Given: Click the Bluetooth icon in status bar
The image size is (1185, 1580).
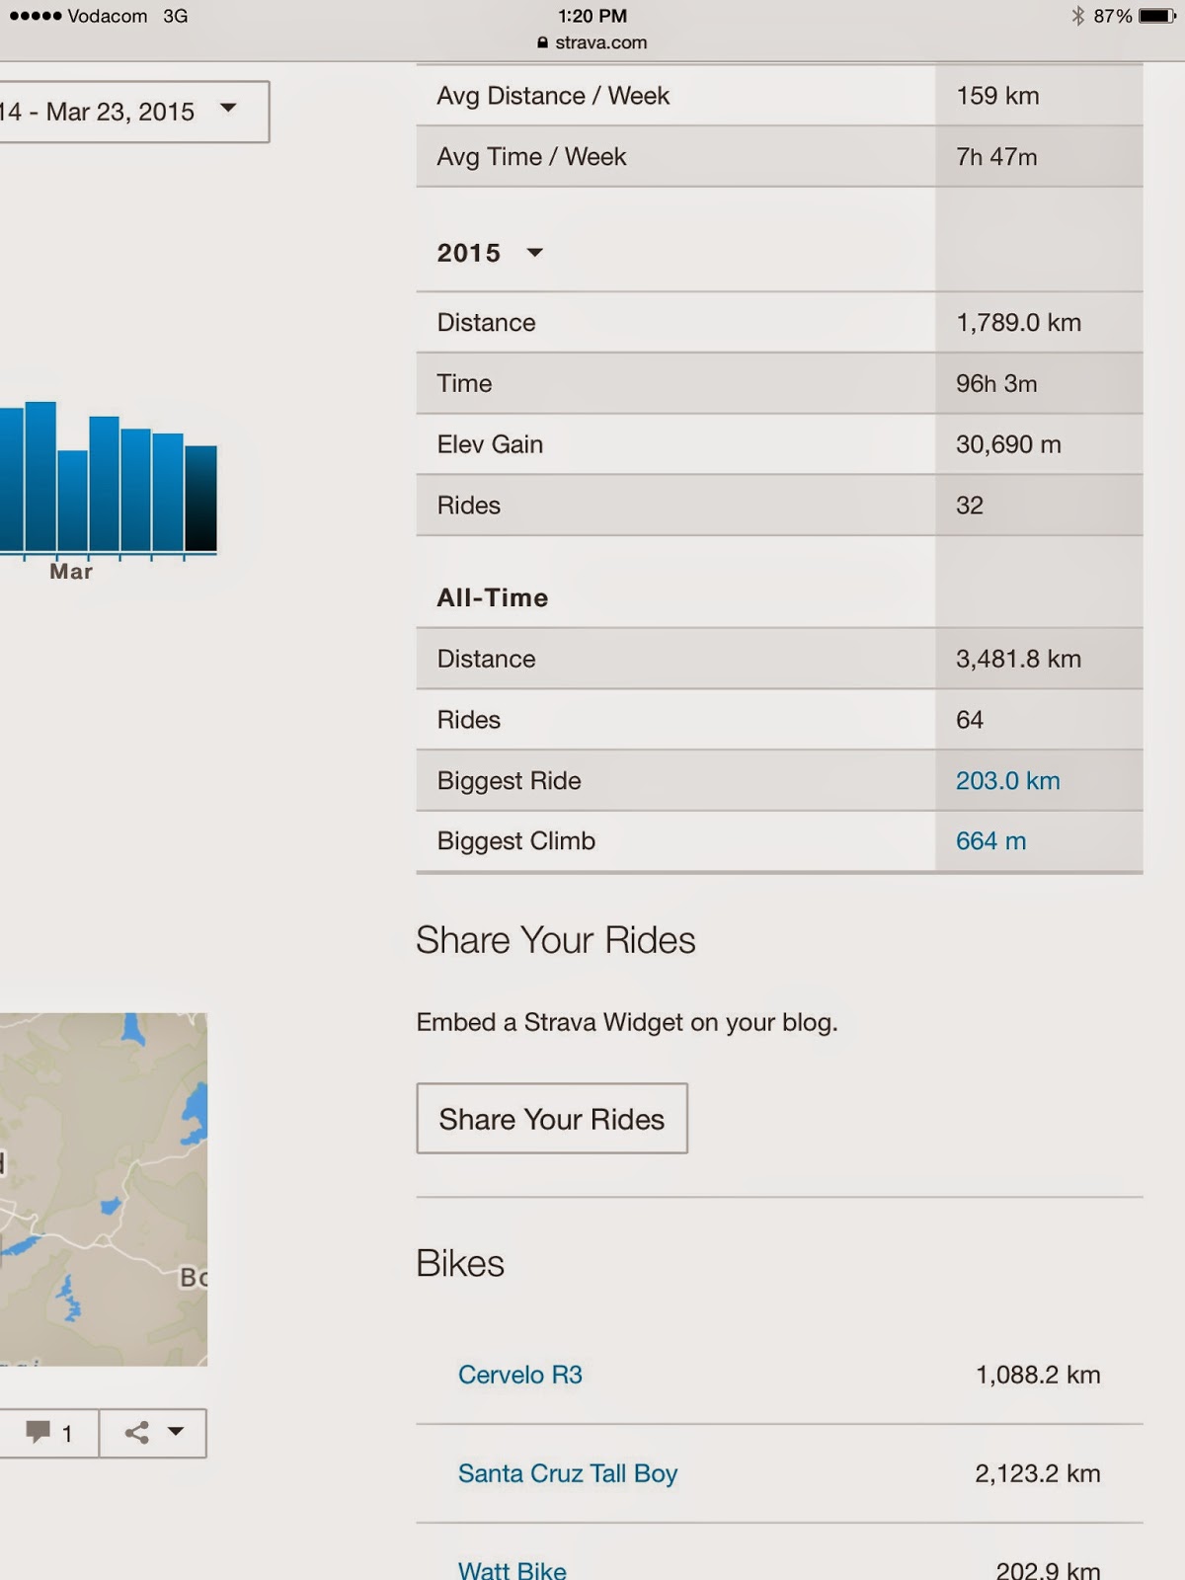Looking at the screenshot, I should [x=1077, y=16].
